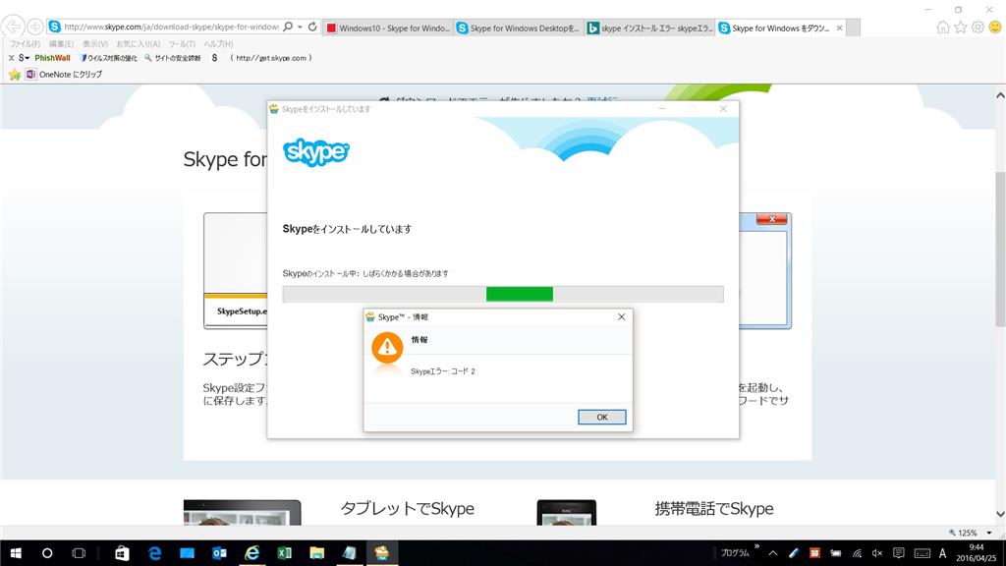Image resolution: width=1006 pixels, height=566 pixels.
Task: Open the ファイル(F) menu
Action: point(25,43)
